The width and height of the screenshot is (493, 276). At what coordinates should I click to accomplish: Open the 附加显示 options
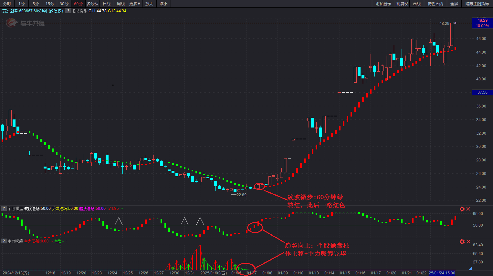click(383, 4)
